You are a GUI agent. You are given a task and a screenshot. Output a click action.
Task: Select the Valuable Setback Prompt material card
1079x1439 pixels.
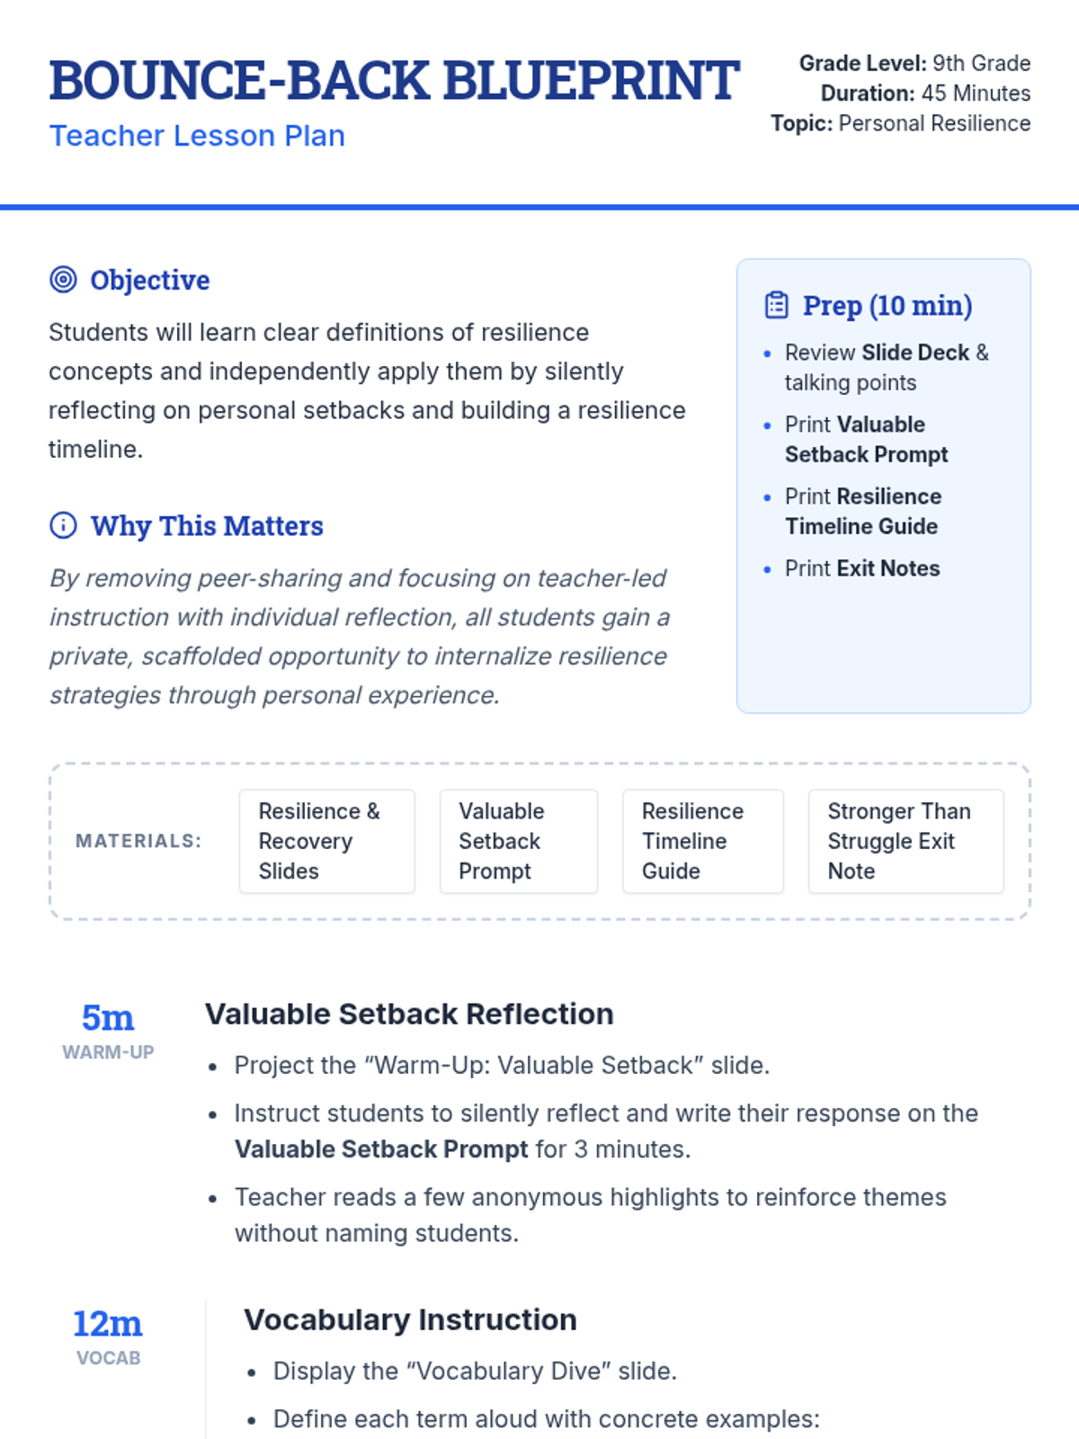[x=518, y=841]
